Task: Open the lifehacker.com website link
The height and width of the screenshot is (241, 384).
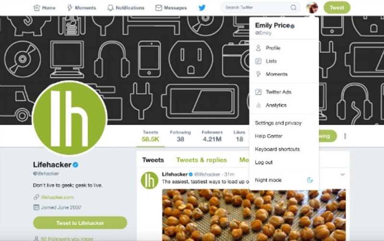Action: point(57,197)
